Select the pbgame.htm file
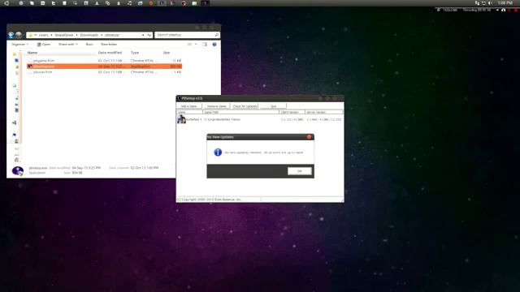Image resolution: width=520 pixels, height=292 pixels. click(105, 61)
